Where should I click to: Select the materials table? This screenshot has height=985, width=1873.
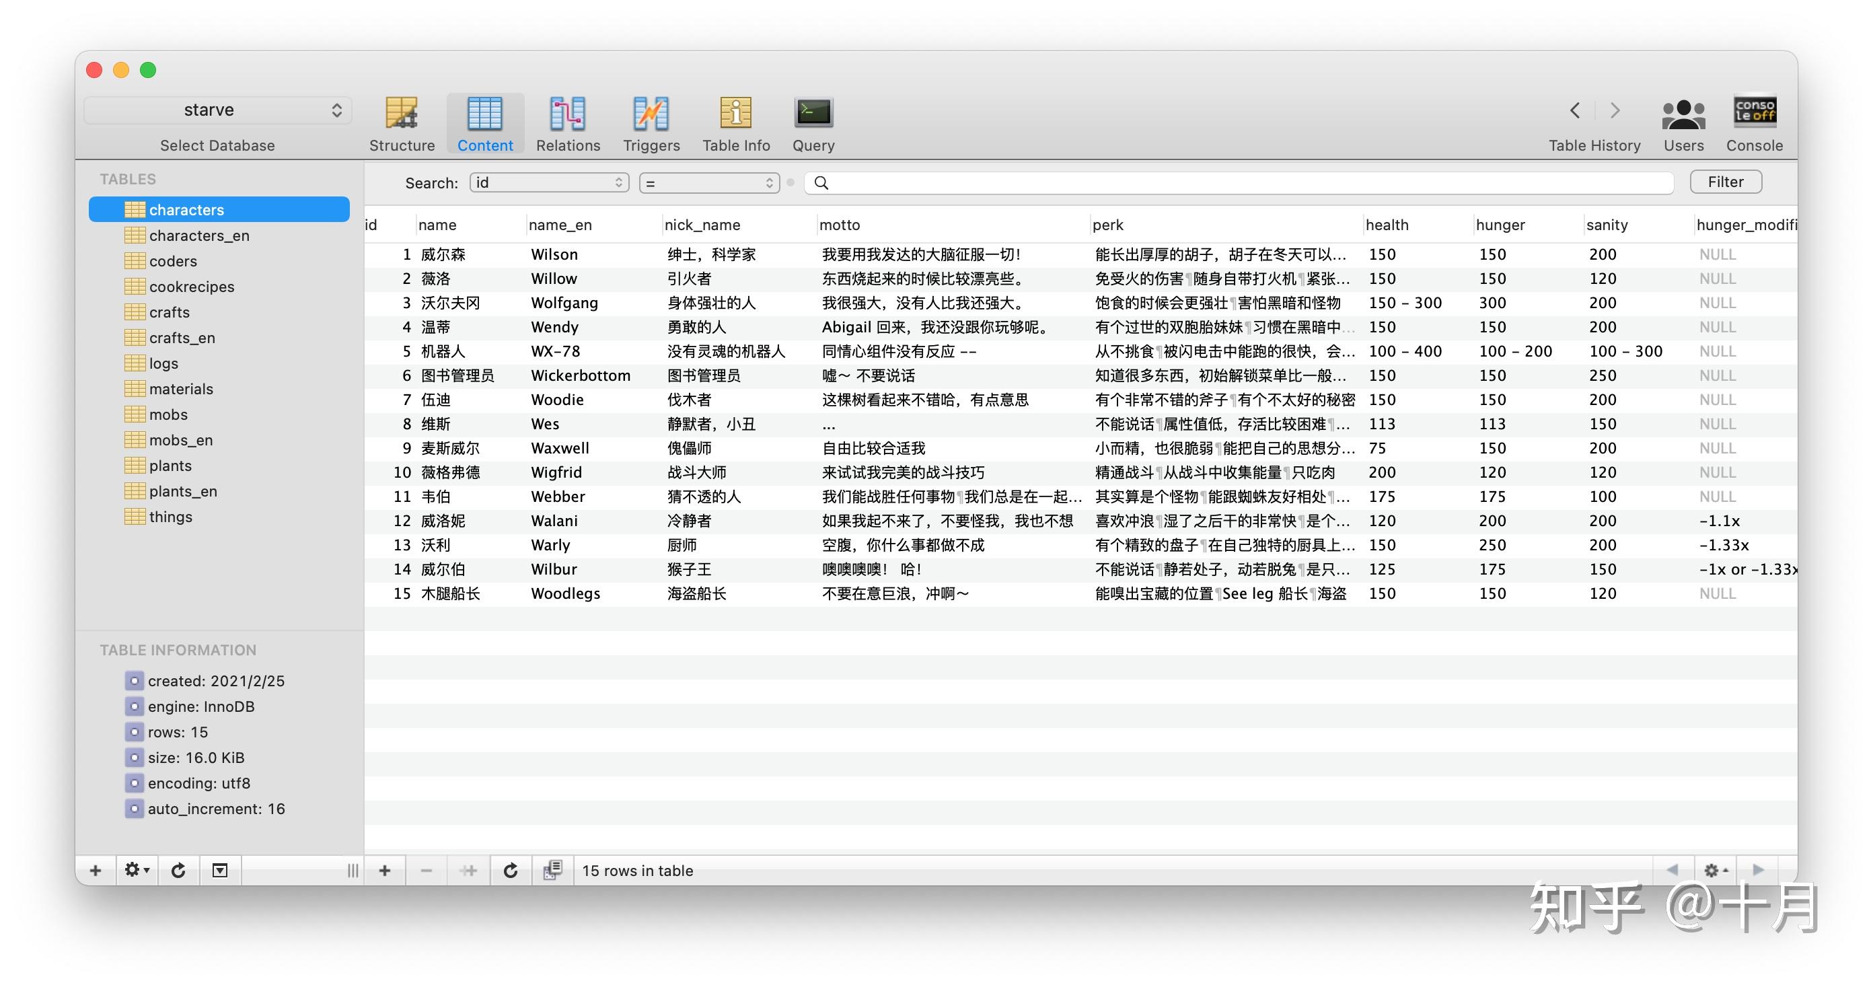pyautogui.click(x=219, y=388)
